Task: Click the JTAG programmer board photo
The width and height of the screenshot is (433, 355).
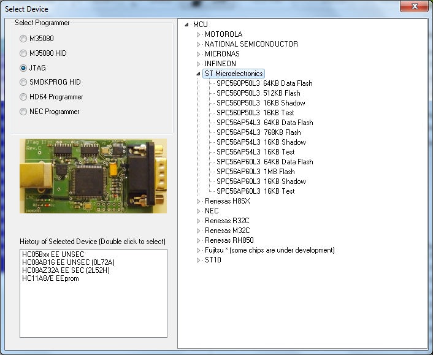Action: coord(93,176)
